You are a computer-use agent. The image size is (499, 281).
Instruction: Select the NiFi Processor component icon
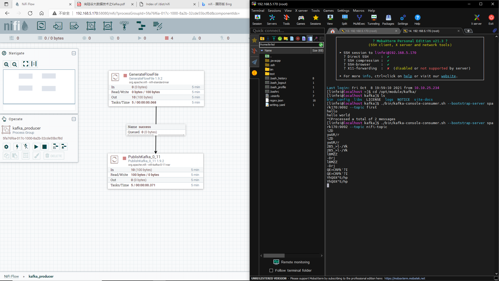[x=41, y=26]
